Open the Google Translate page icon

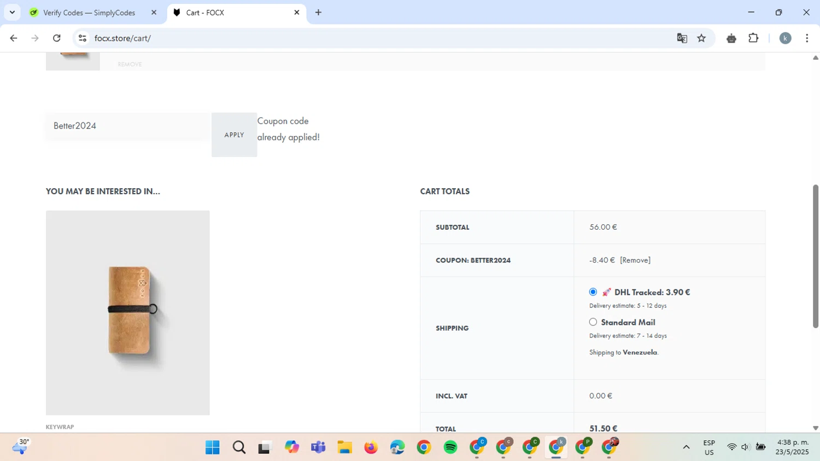(682, 38)
